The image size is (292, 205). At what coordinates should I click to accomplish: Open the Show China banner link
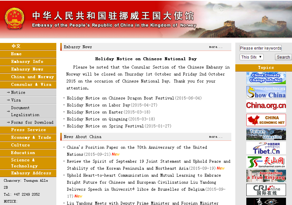tap(266, 92)
